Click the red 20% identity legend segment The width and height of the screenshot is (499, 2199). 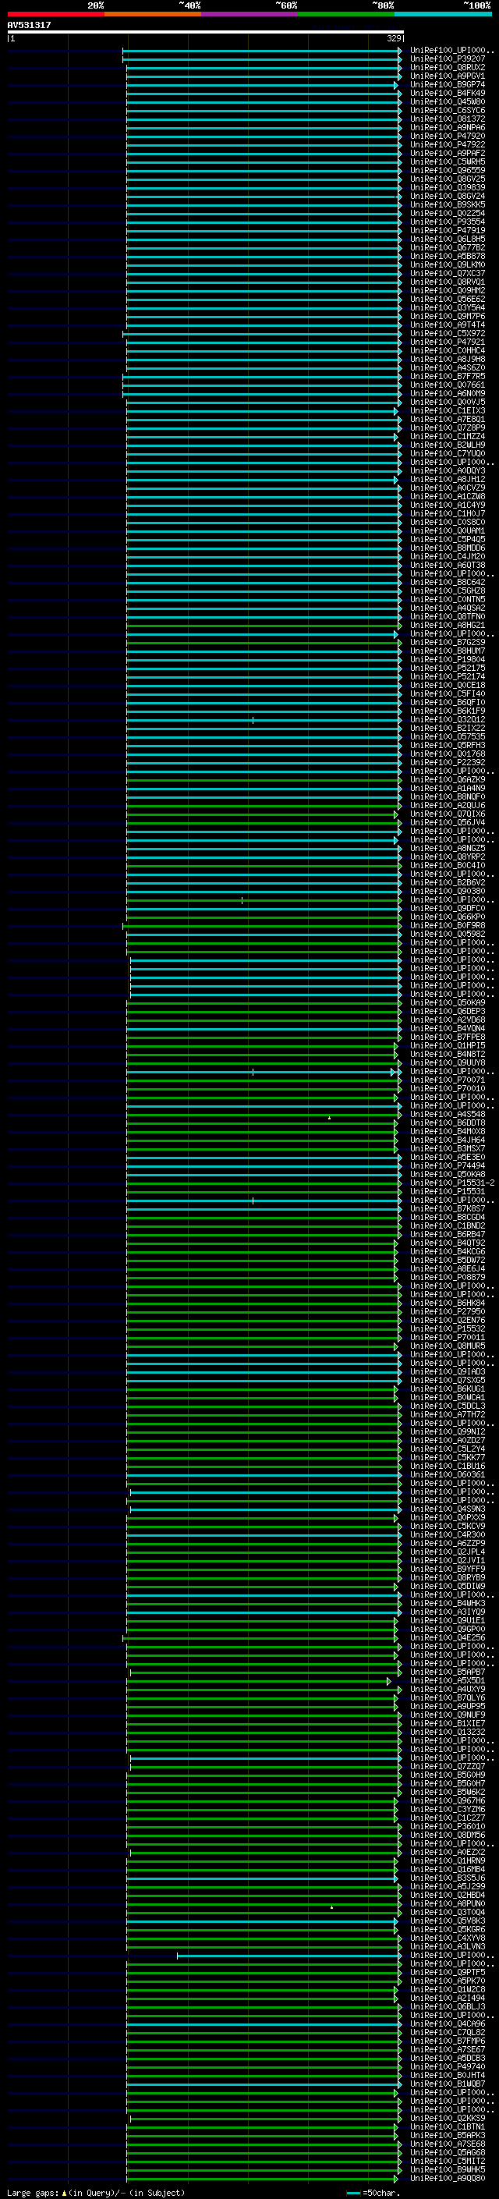[55, 14]
